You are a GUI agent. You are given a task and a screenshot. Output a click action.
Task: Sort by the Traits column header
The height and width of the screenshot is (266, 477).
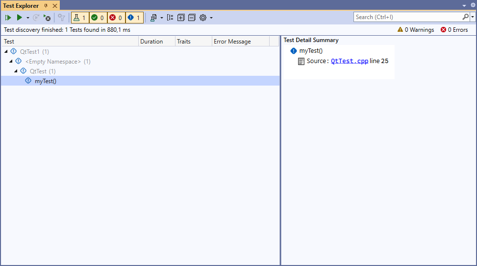pyautogui.click(x=194, y=42)
